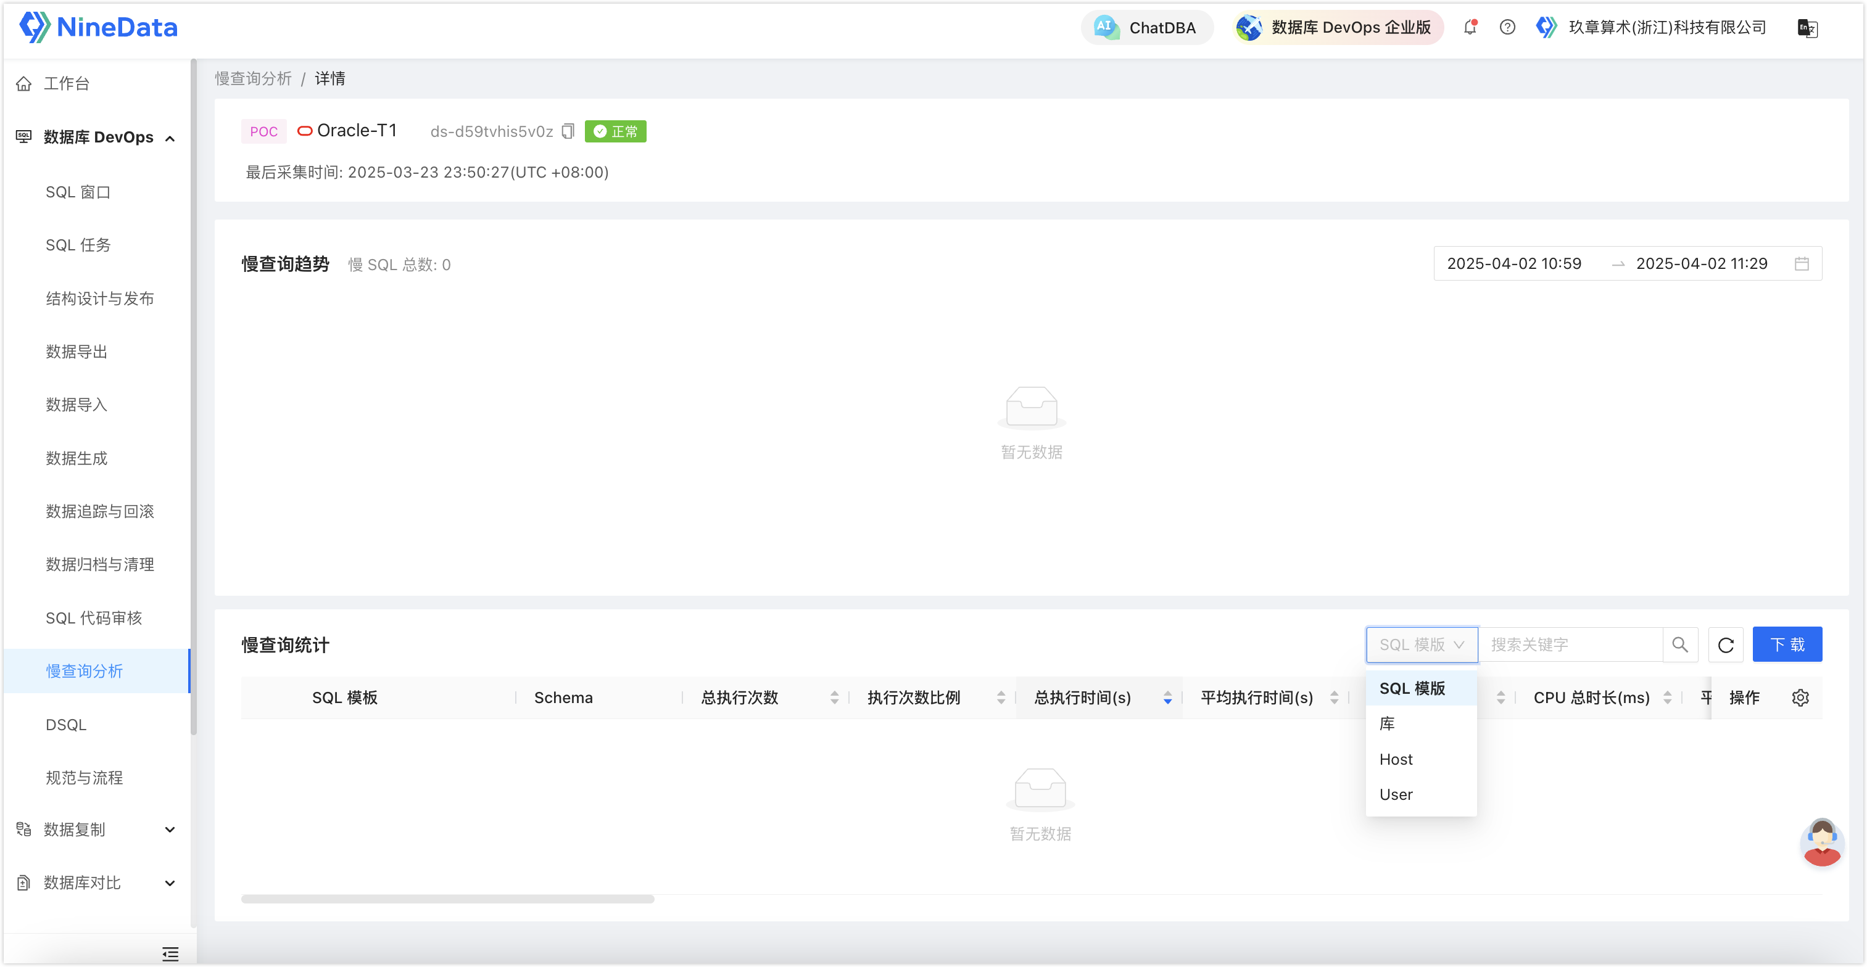Open the customer support avatar chat
This screenshot has width=1867, height=967.
click(1822, 842)
